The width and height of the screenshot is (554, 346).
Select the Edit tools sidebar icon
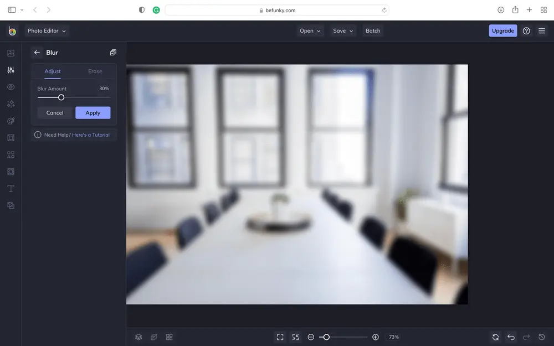(x=11, y=70)
